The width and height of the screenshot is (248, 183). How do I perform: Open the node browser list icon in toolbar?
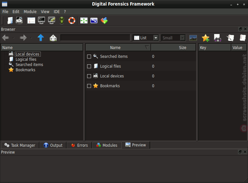[x=31, y=21]
